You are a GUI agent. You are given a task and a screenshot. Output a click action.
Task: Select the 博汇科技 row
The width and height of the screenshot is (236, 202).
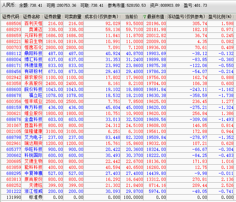click(x=117, y=60)
